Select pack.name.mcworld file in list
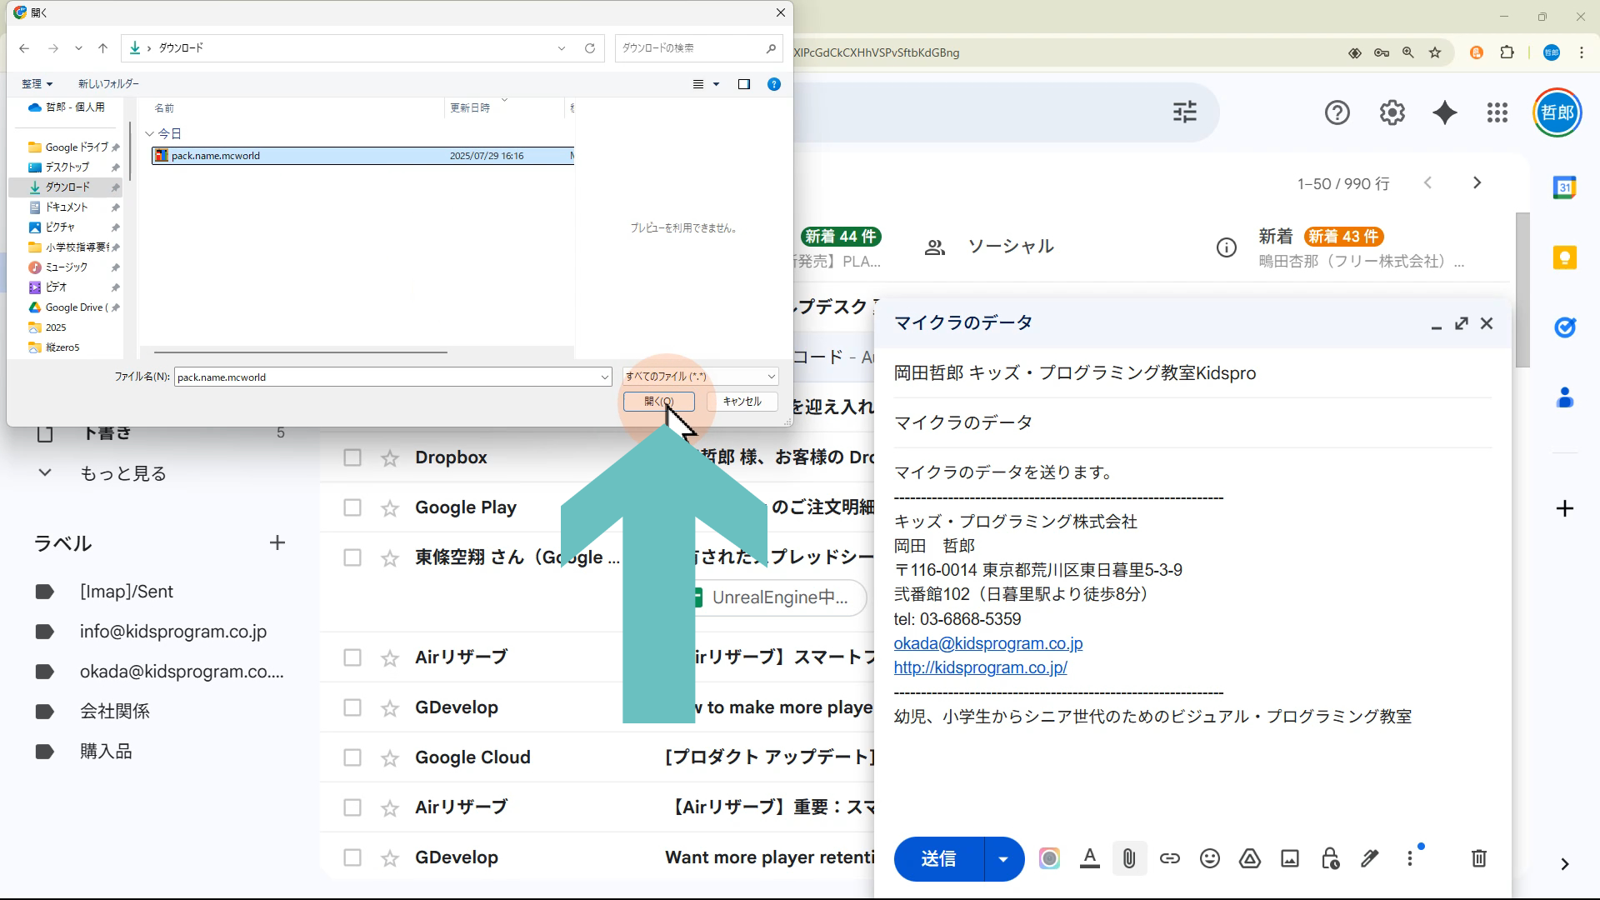This screenshot has width=1600, height=900. coord(216,156)
